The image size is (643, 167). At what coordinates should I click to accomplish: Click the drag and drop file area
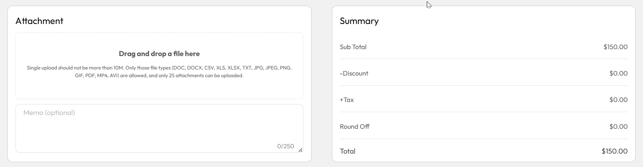(159, 66)
